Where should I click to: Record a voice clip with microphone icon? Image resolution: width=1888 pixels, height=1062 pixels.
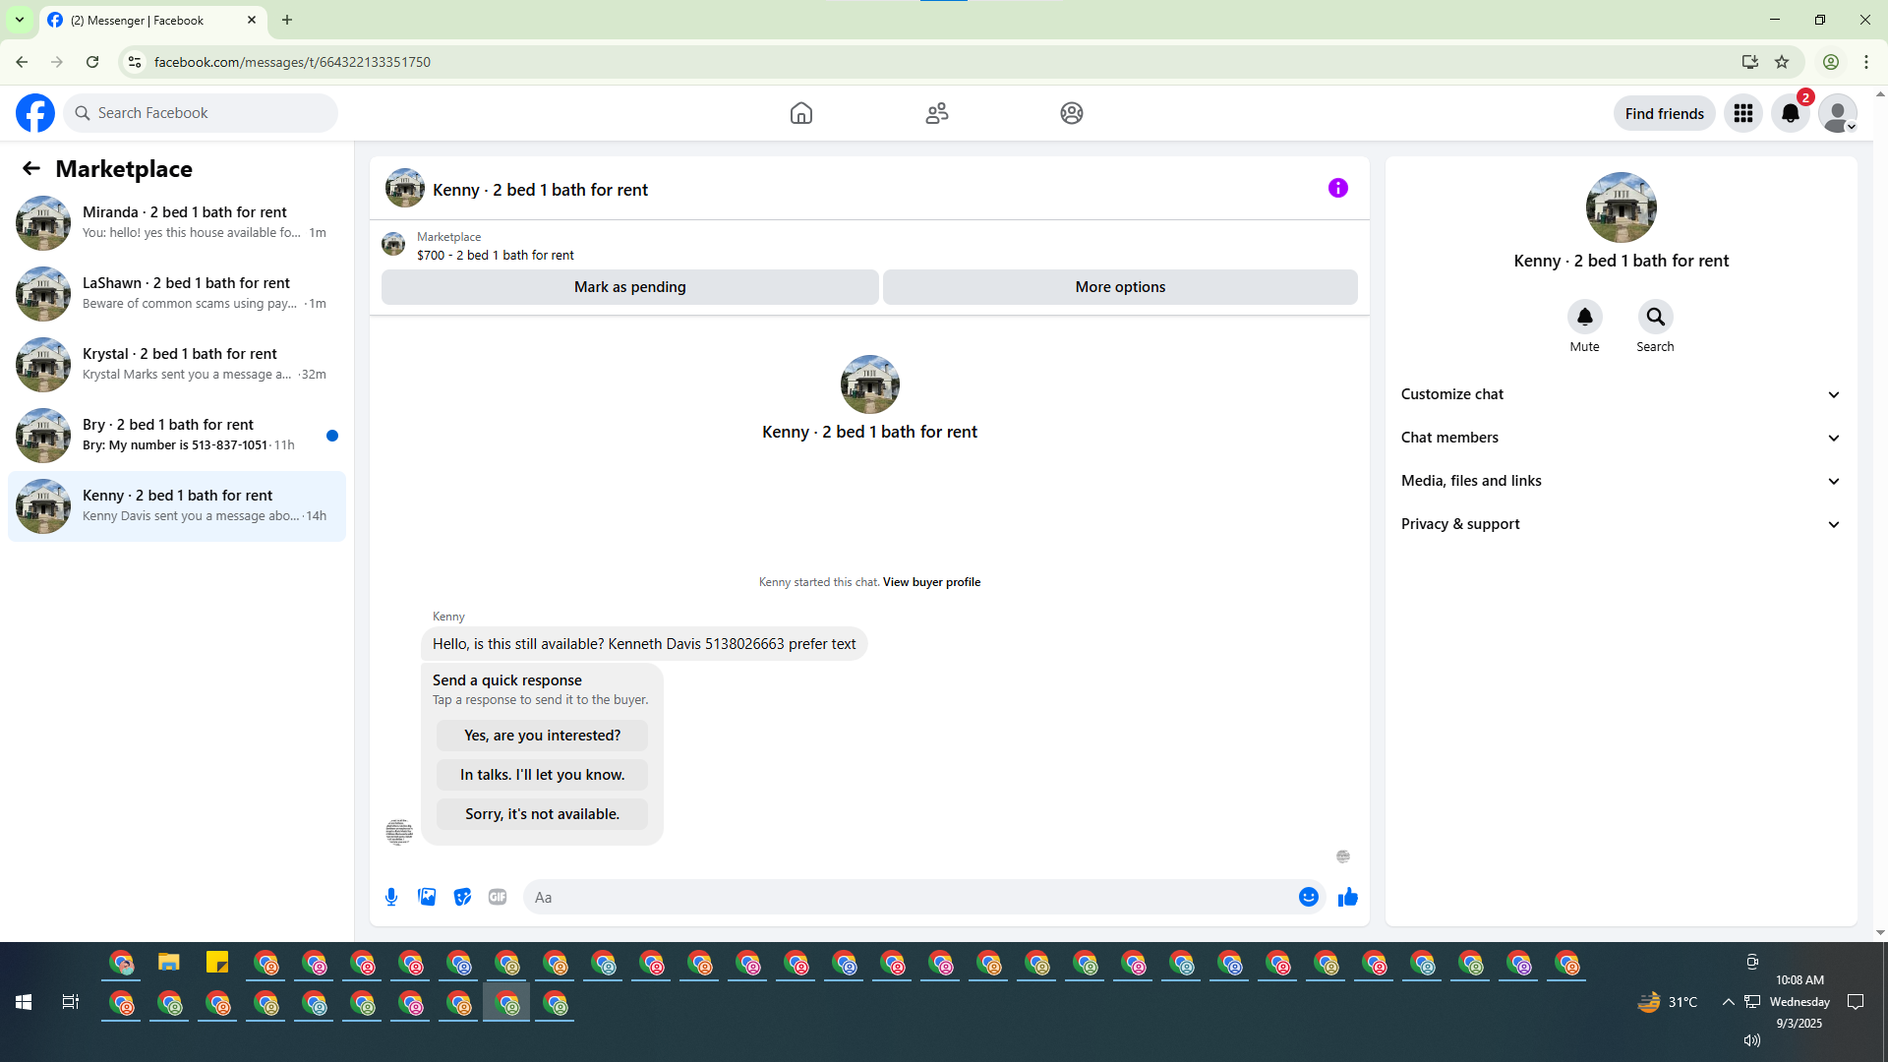click(391, 897)
